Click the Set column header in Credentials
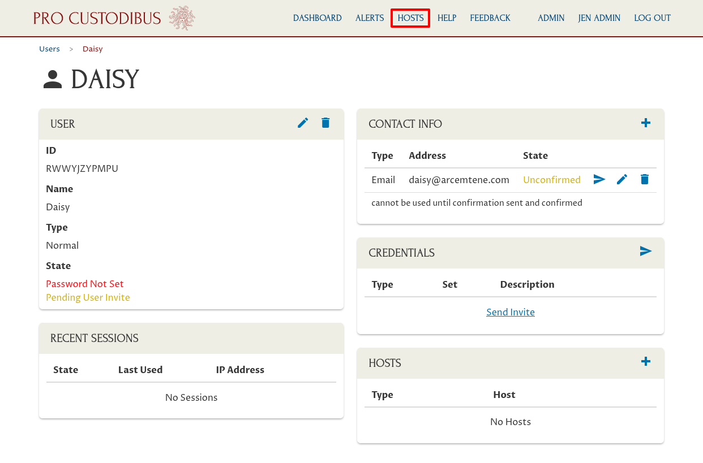This screenshot has height=463, width=703. (450, 284)
